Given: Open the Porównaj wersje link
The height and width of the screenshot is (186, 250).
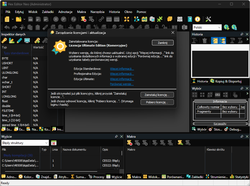Looking at the screenshot, I should (x=122, y=84).
